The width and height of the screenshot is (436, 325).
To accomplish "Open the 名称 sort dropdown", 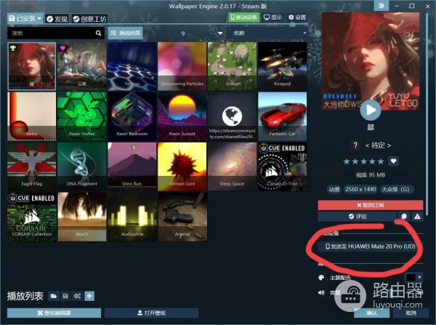I will [269, 33].
